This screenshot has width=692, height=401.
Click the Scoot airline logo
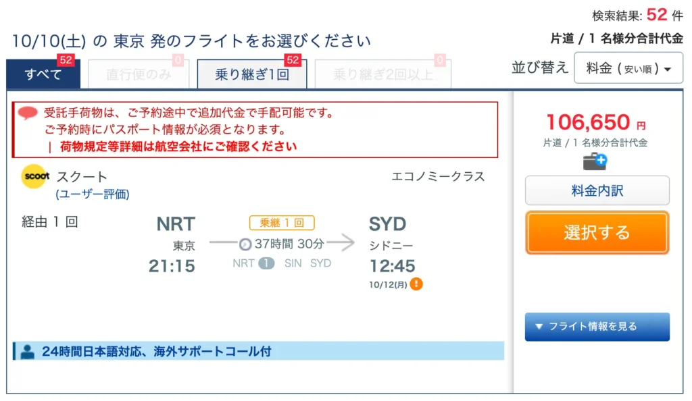[x=35, y=176]
